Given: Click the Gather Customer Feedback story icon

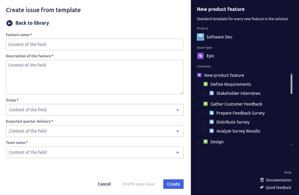Looking at the screenshot, I should click(206, 104).
